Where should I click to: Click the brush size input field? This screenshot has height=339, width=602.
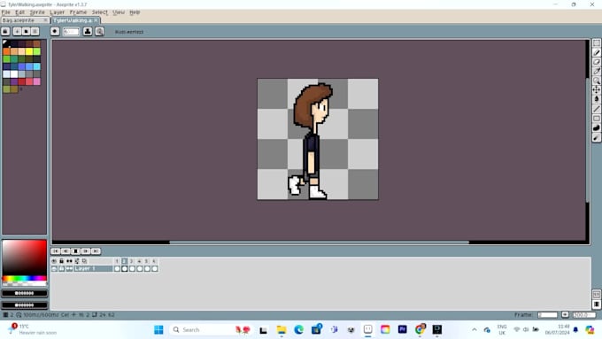click(x=71, y=32)
